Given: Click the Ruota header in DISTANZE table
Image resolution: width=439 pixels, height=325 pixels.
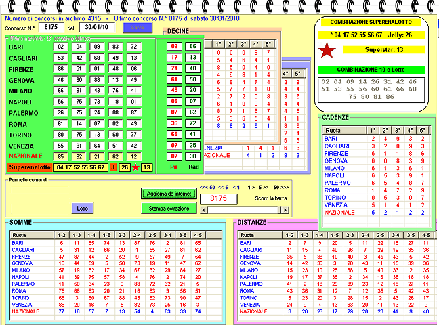Looking at the screenshot, I should (260, 235).
